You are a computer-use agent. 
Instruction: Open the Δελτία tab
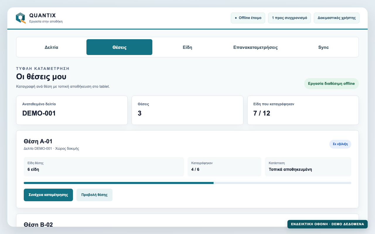click(52, 47)
